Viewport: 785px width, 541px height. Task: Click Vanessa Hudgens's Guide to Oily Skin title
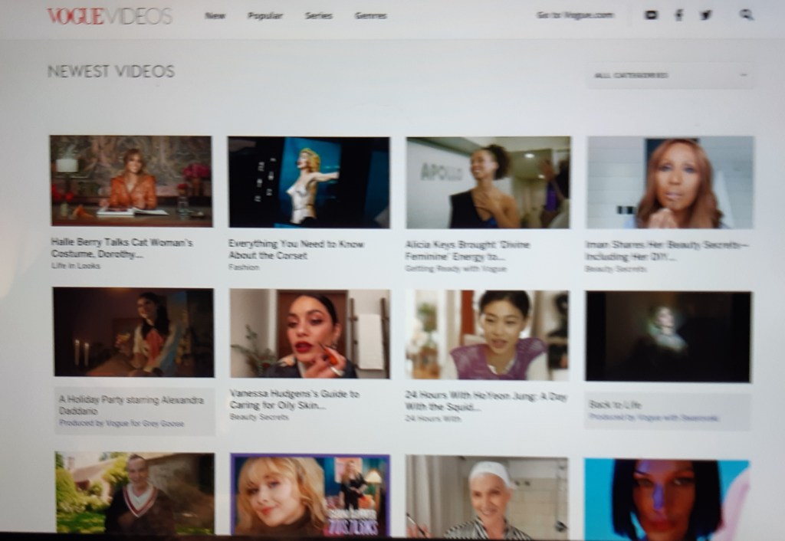tap(294, 398)
